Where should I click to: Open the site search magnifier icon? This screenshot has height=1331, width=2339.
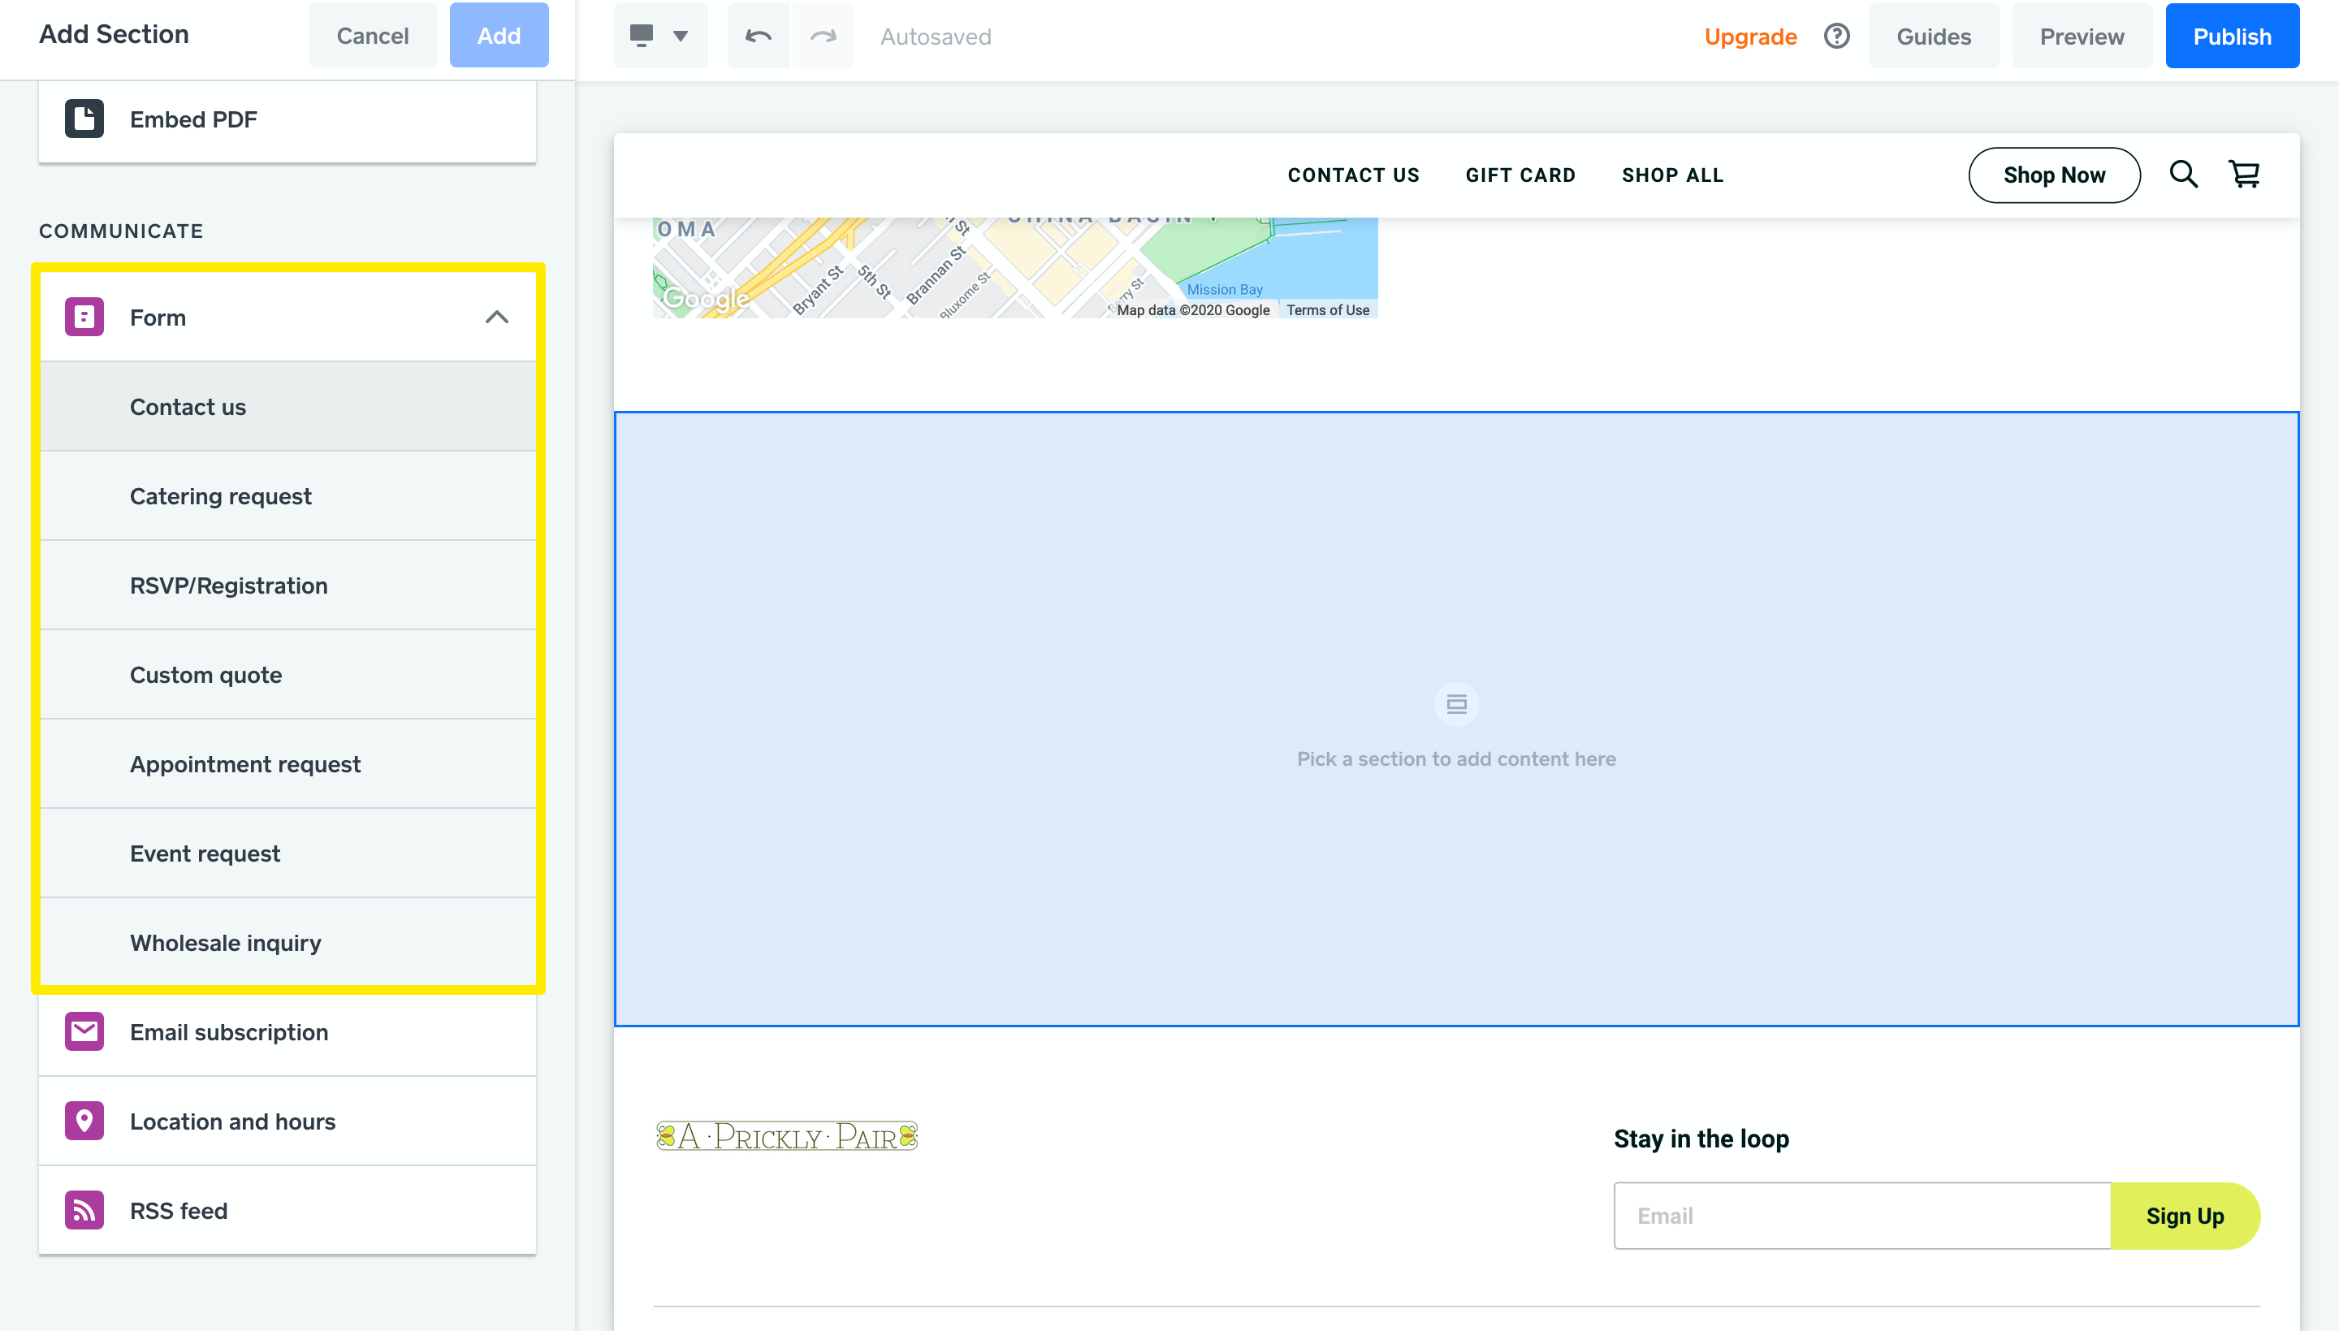(x=2183, y=174)
